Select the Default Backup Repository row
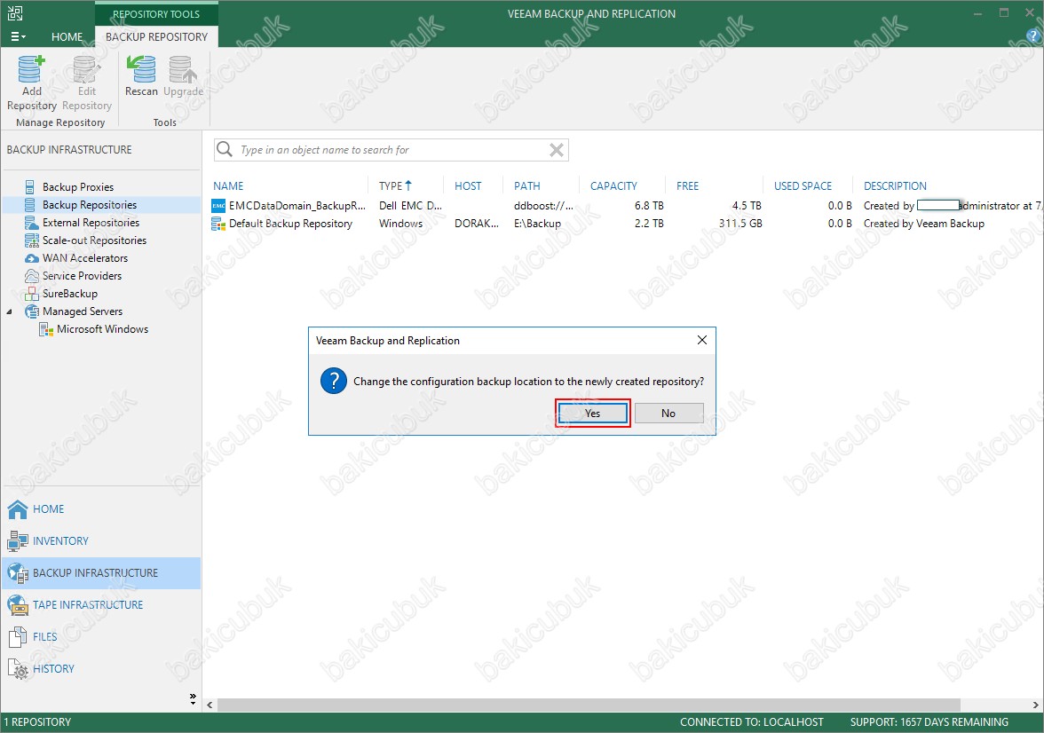Image resolution: width=1044 pixels, height=733 pixels. (626, 224)
